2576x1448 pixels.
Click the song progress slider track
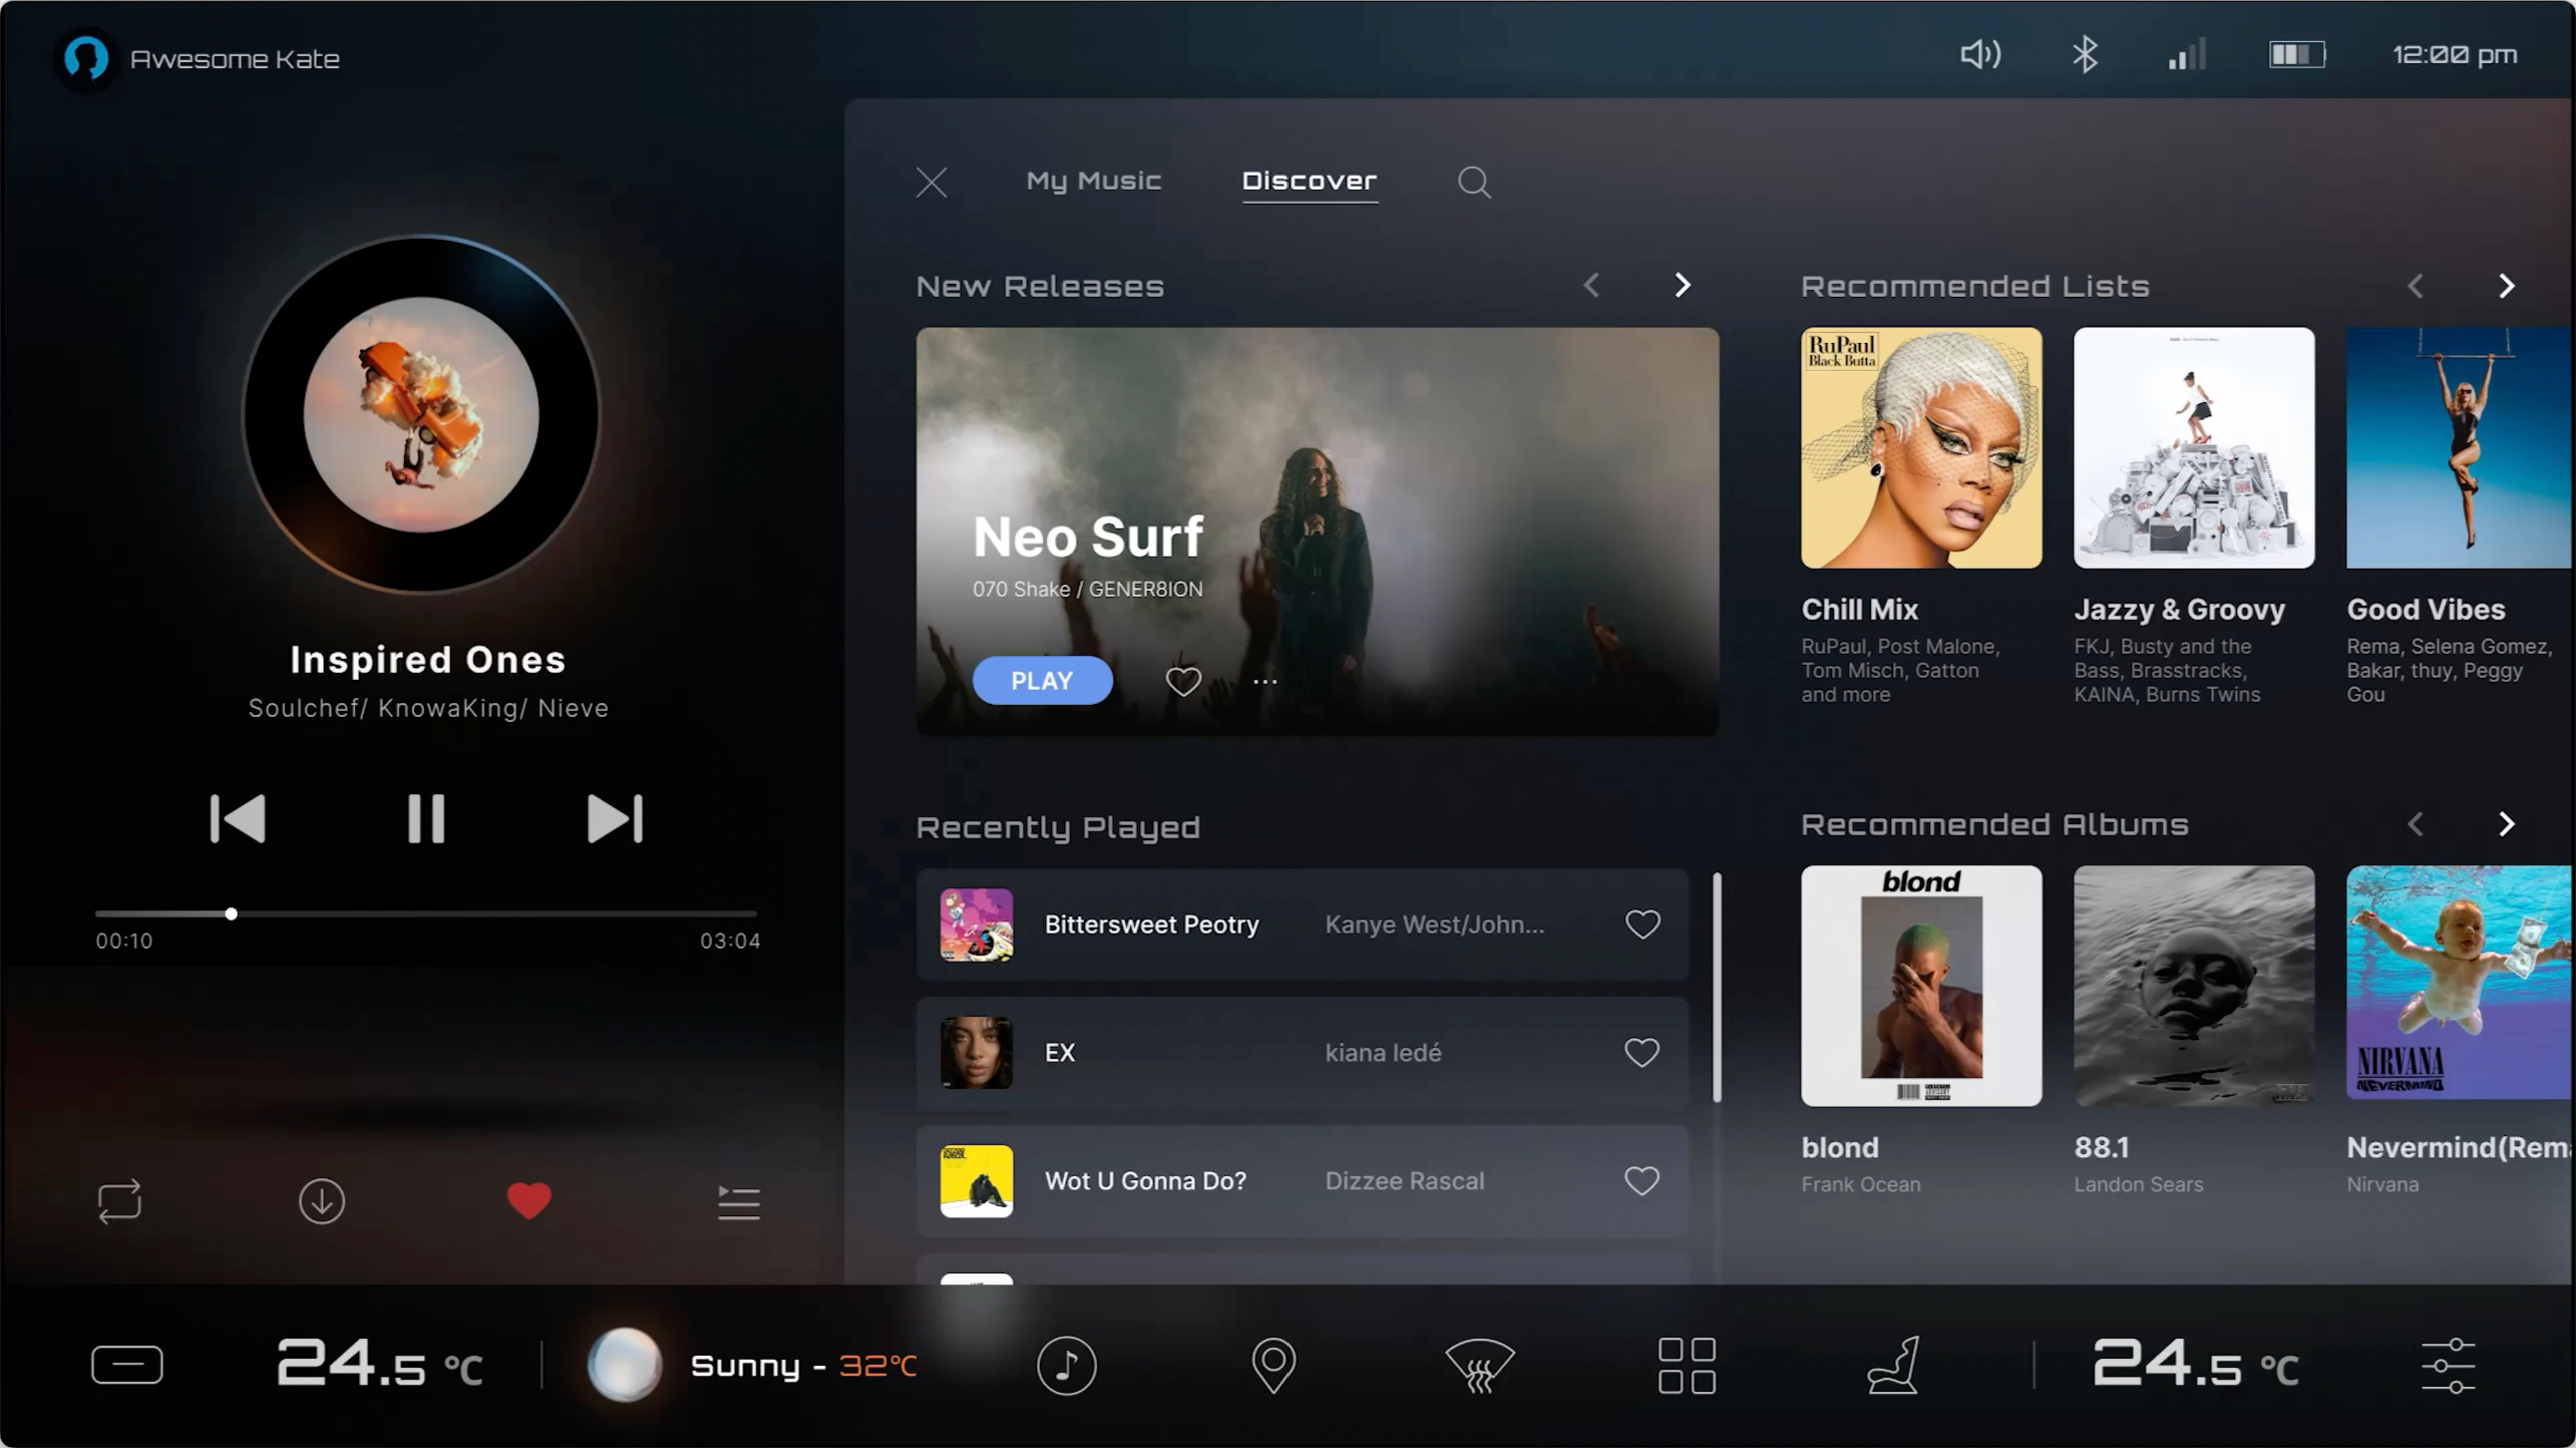tap(500, 913)
